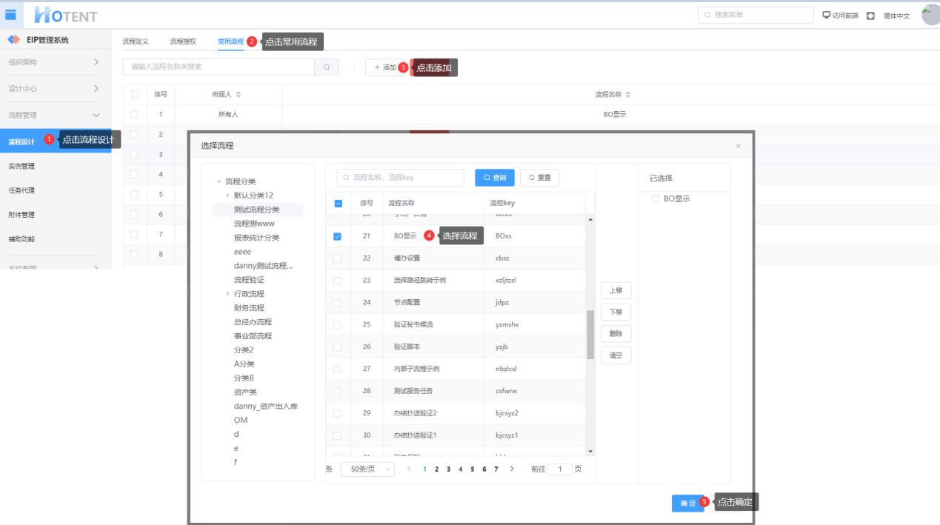Screen dimensions: 940x525
Task: Go to next page using the pagination arrow
Action: (x=512, y=469)
